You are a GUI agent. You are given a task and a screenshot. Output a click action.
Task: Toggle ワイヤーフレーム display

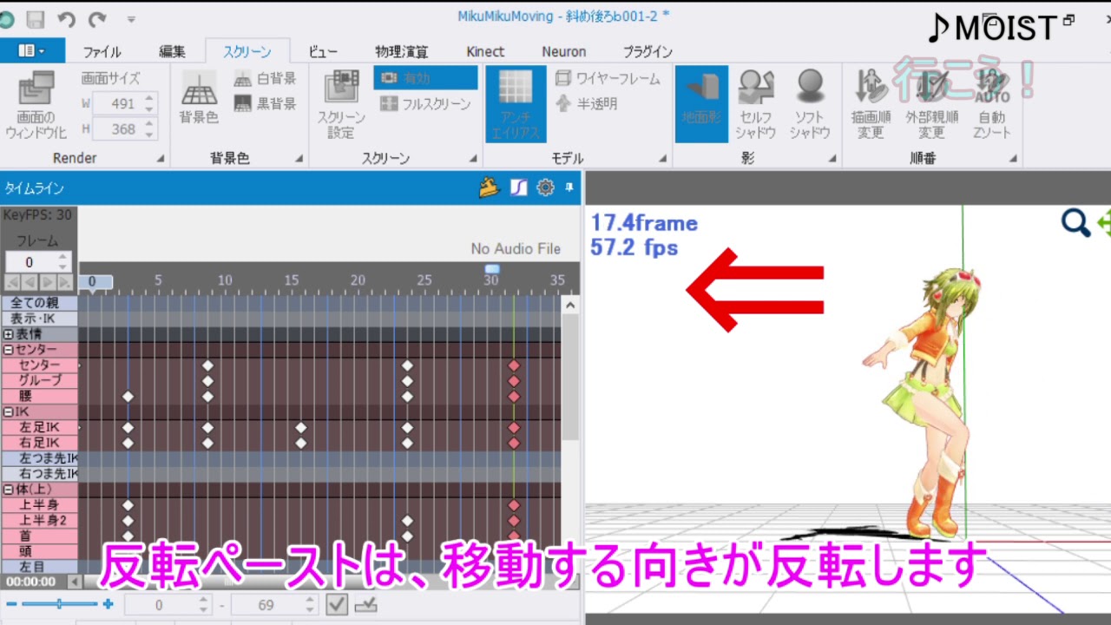click(x=608, y=79)
